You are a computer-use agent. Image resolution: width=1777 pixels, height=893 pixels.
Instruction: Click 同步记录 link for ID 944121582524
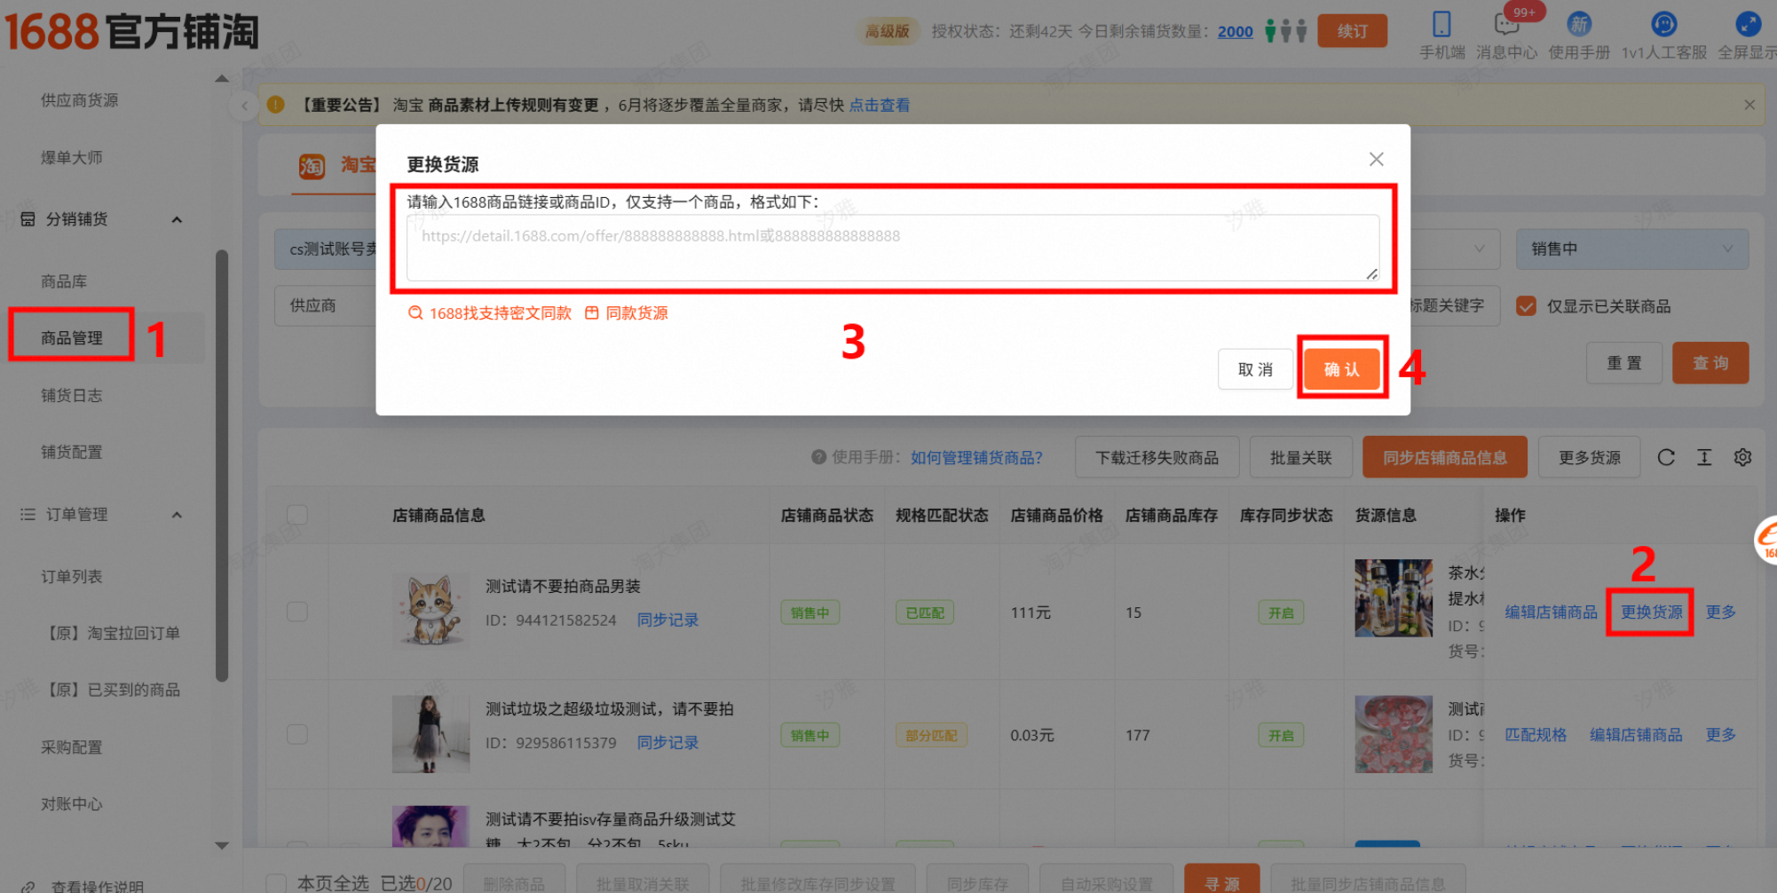[667, 620]
